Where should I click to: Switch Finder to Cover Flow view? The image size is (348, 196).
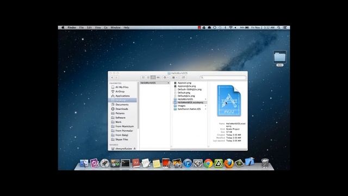[x=158, y=77]
